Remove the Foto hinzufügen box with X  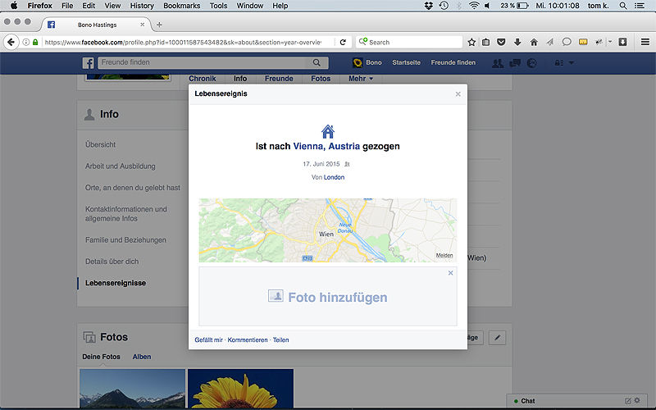point(450,273)
